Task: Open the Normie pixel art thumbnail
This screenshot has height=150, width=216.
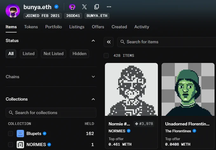Action: coord(132,89)
